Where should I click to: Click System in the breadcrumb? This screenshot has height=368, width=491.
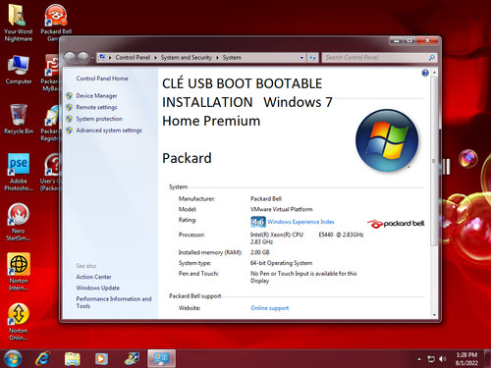[x=232, y=58]
